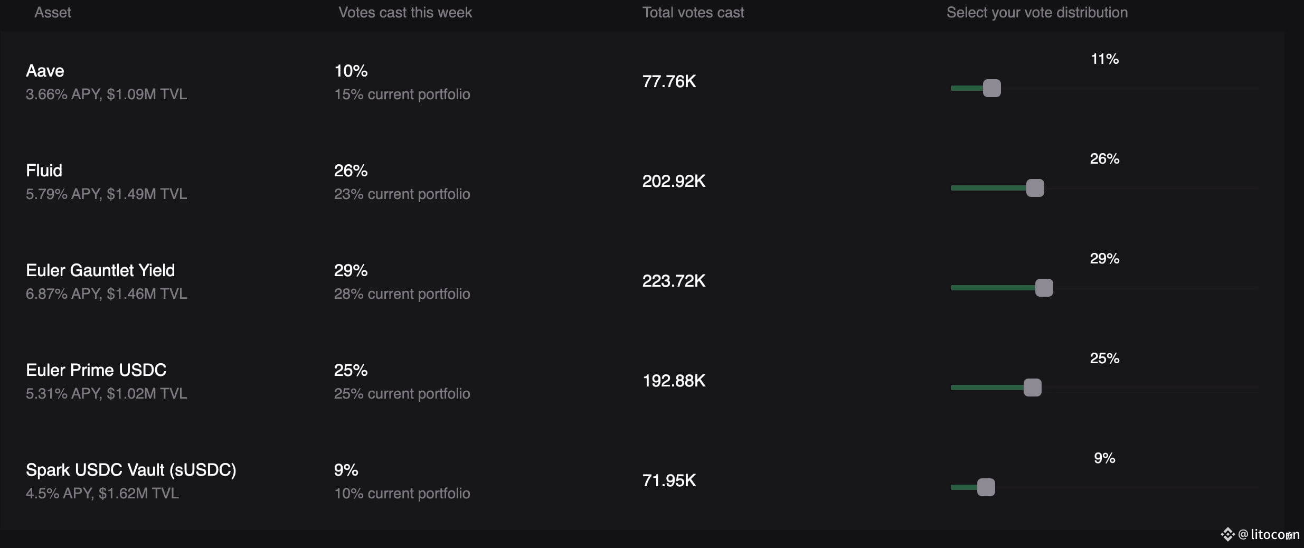This screenshot has width=1304, height=548.
Task: Click the Asset column header
Action: [x=53, y=12]
